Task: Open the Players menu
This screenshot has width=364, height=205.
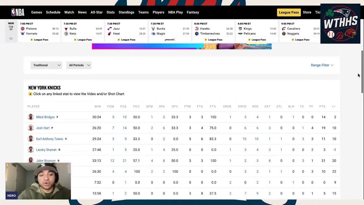Action: click(158, 12)
